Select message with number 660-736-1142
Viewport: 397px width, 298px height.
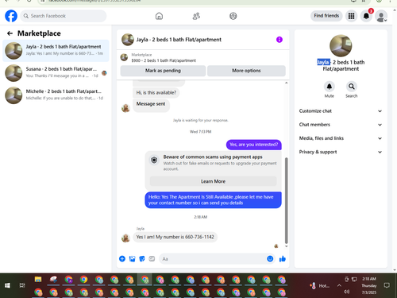tap(175, 237)
